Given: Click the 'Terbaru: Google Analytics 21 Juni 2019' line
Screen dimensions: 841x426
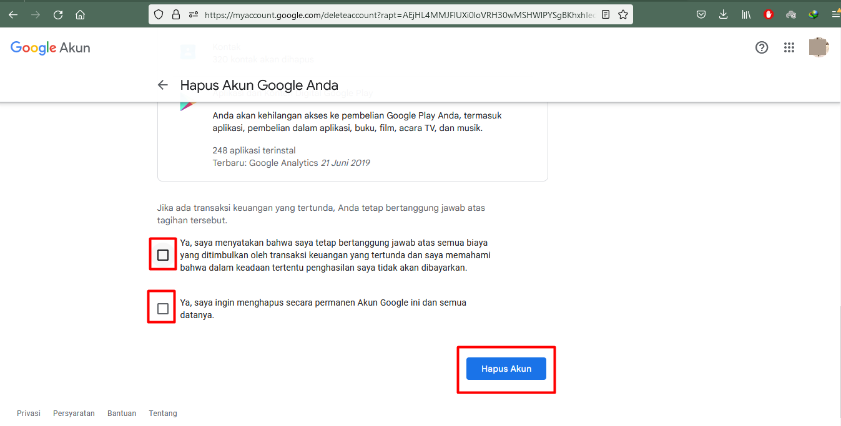Looking at the screenshot, I should [291, 163].
